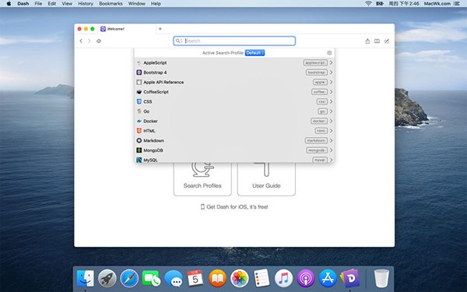Open Finder from the Dock
Screen dimensions: 467x292
[85, 278]
